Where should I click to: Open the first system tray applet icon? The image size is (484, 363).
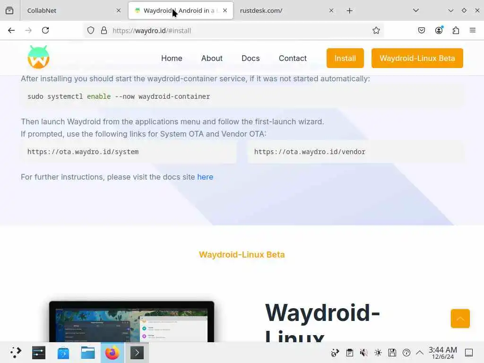pyautogui.click(x=335, y=353)
